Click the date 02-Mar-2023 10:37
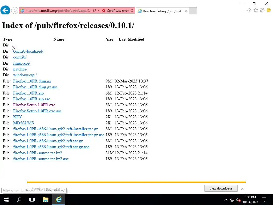Viewport: 273px width, 205px height. pyautogui.click(x=131, y=81)
